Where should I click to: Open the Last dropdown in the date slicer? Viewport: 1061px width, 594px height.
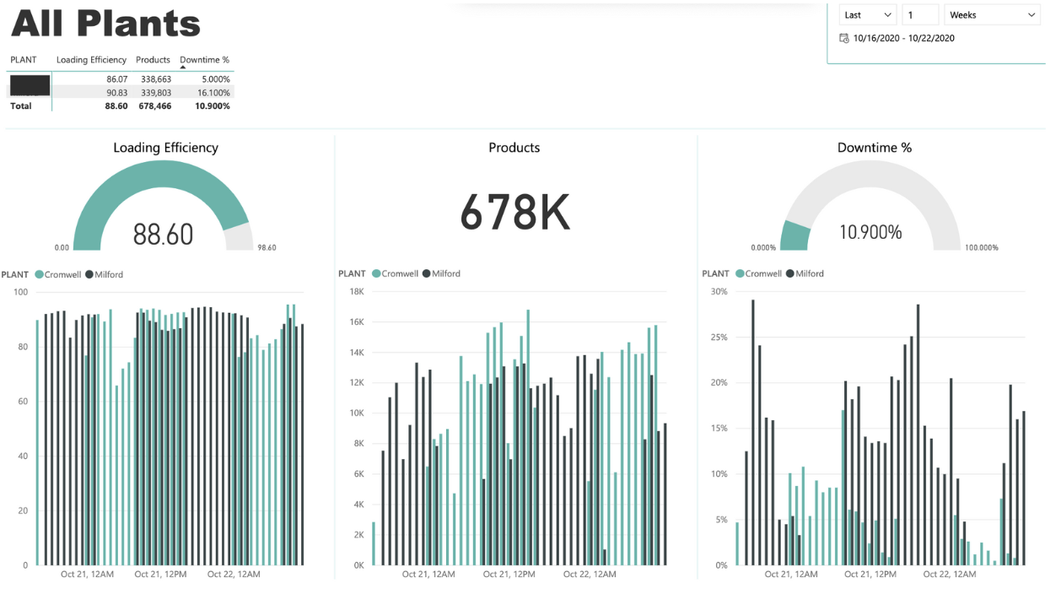point(866,13)
